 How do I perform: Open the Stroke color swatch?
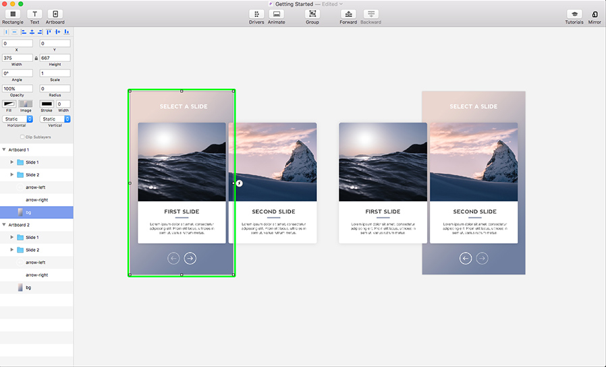[x=47, y=104]
